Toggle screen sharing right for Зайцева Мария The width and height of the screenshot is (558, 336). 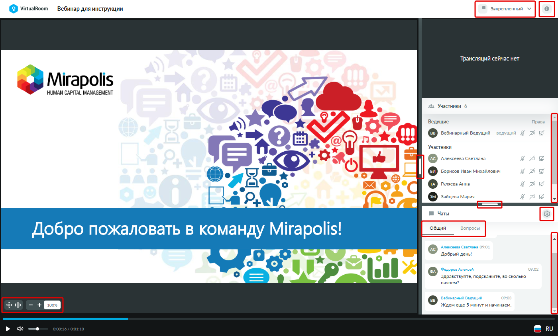pyautogui.click(x=541, y=197)
